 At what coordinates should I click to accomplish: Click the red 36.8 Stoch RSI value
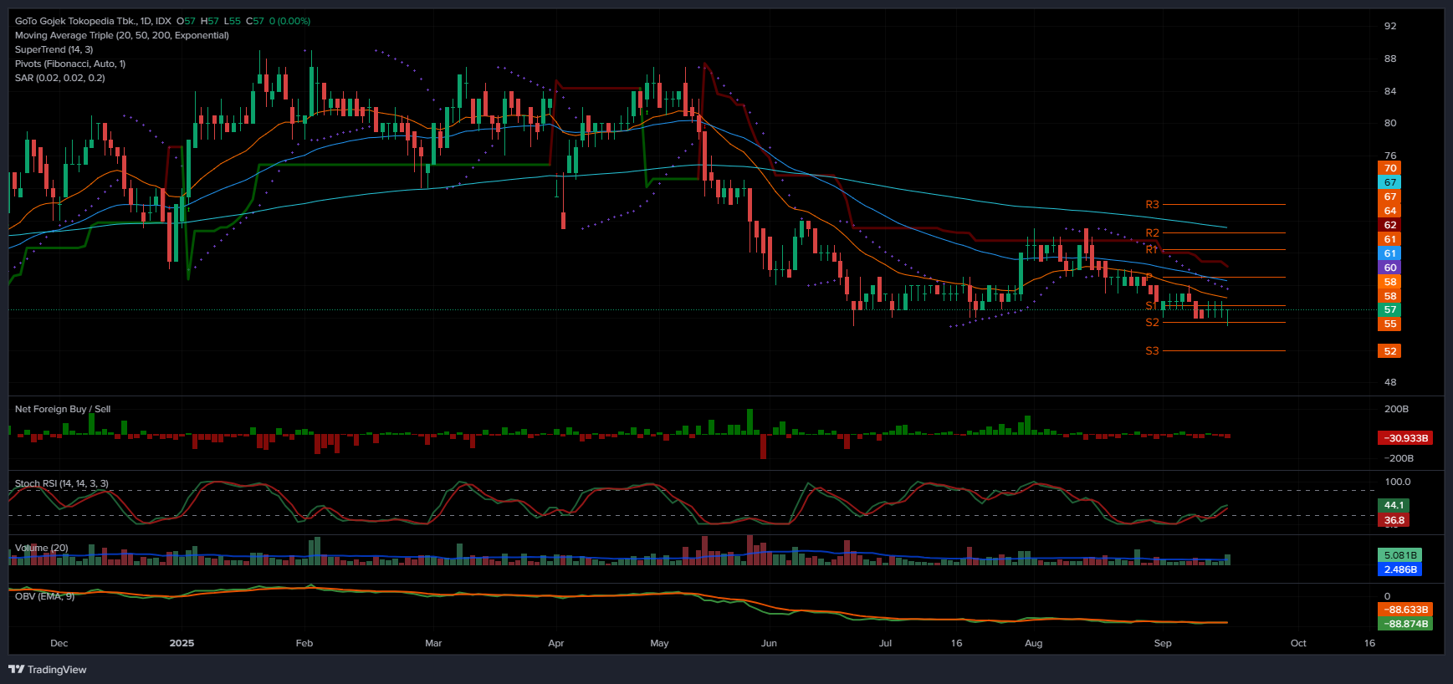[x=1394, y=520]
